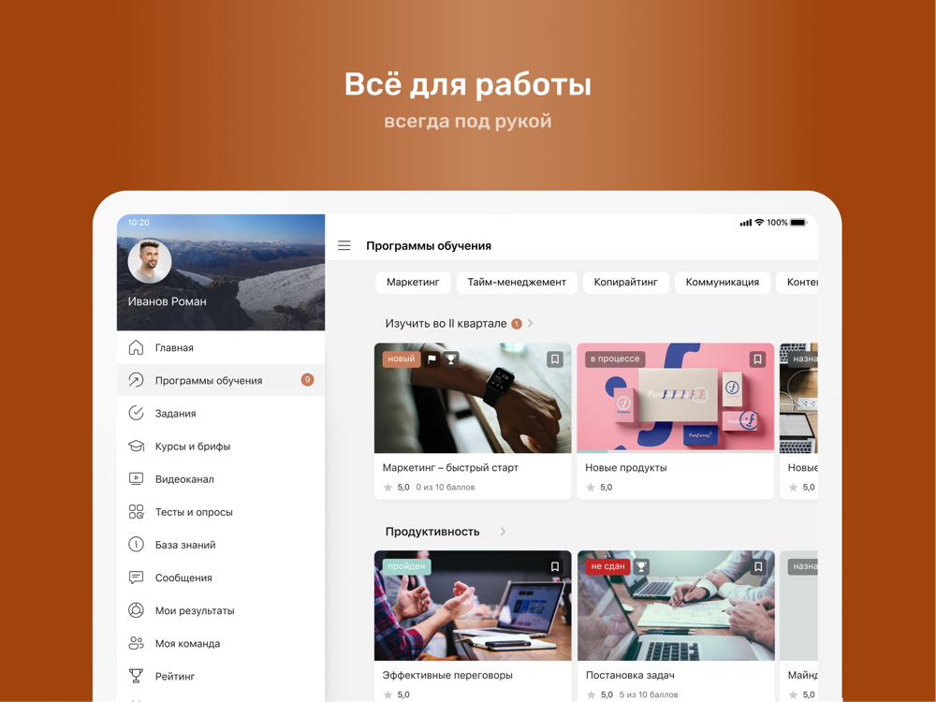This screenshot has width=936, height=702.
Task: Open course title Эффективные переговоры
Action: pyautogui.click(x=447, y=675)
